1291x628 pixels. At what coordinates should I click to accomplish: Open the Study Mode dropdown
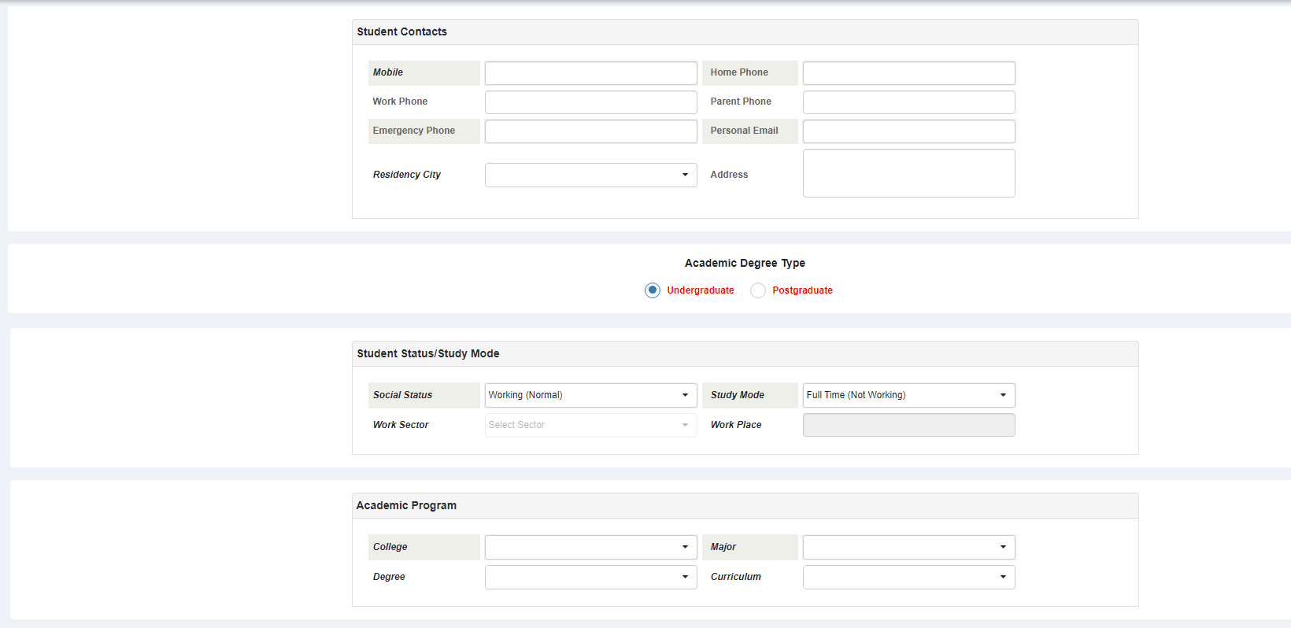click(909, 395)
